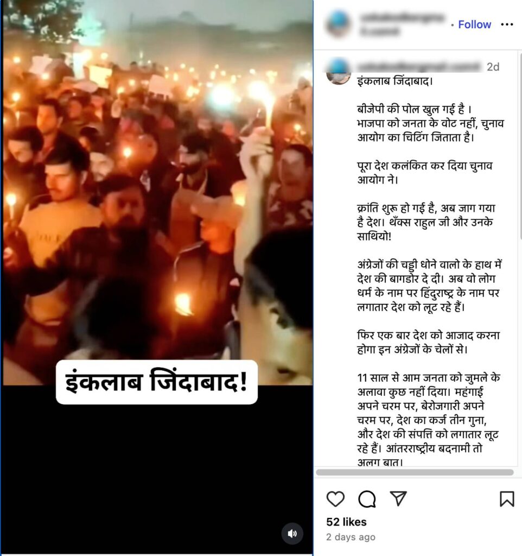Save the post with the bookmark icon
This screenshot has width=522, height=556.
point(507,499)
